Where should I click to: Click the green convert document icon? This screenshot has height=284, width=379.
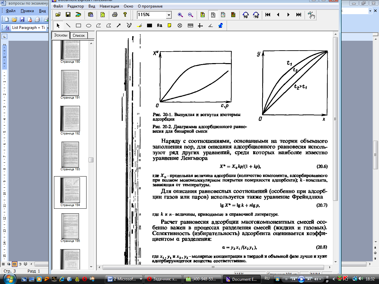(103, 15)
